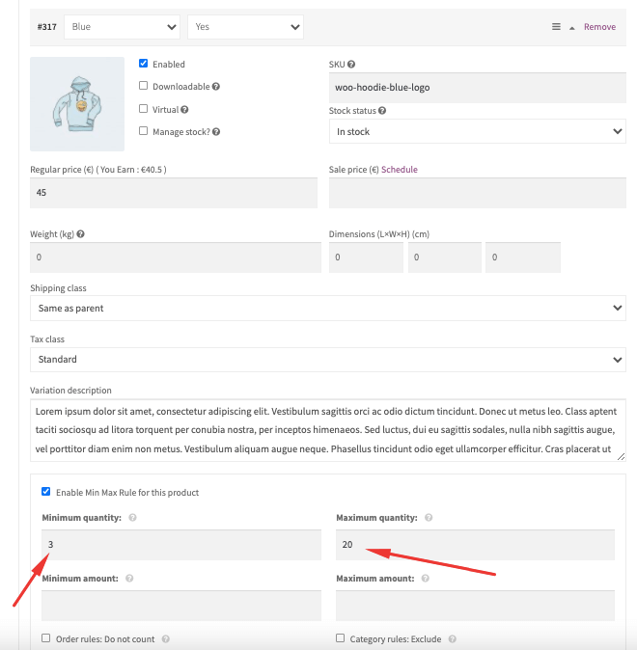The height and width of the screenshot is (650, 637).
Task: Uncheck Enable Min Max Rule for this product
Action: 46,492
